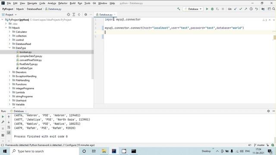Expand the Calculator folder

click(9, 32)
